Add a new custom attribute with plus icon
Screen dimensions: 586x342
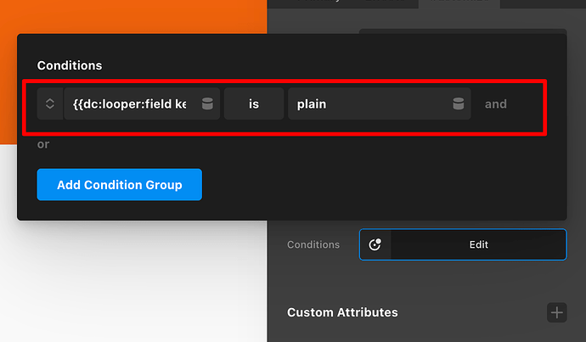[557, 312]
